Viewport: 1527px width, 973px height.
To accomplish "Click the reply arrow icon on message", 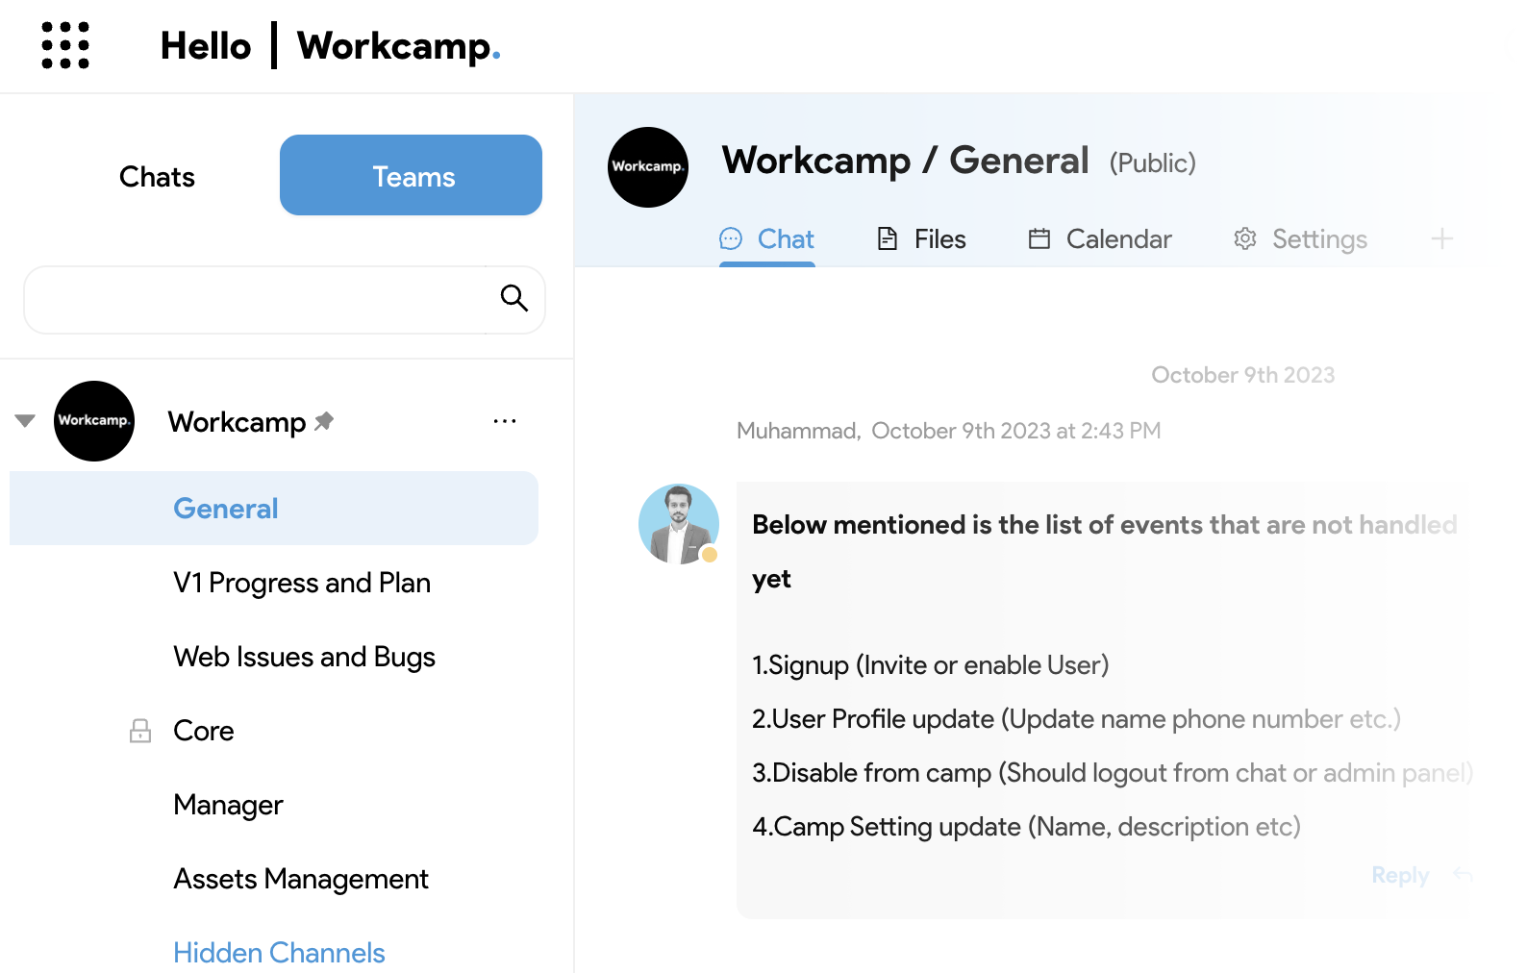I will pos(1463,874).
